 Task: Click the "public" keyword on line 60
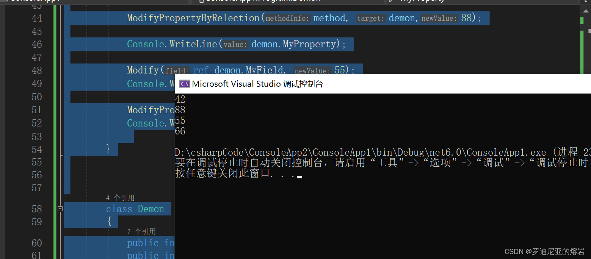[x=143, y=243]
